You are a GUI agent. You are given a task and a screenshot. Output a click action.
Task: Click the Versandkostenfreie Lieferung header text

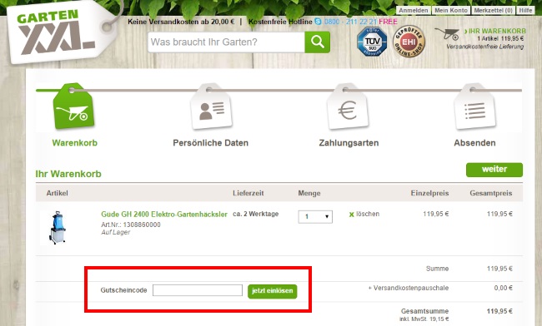click(485, 47)
